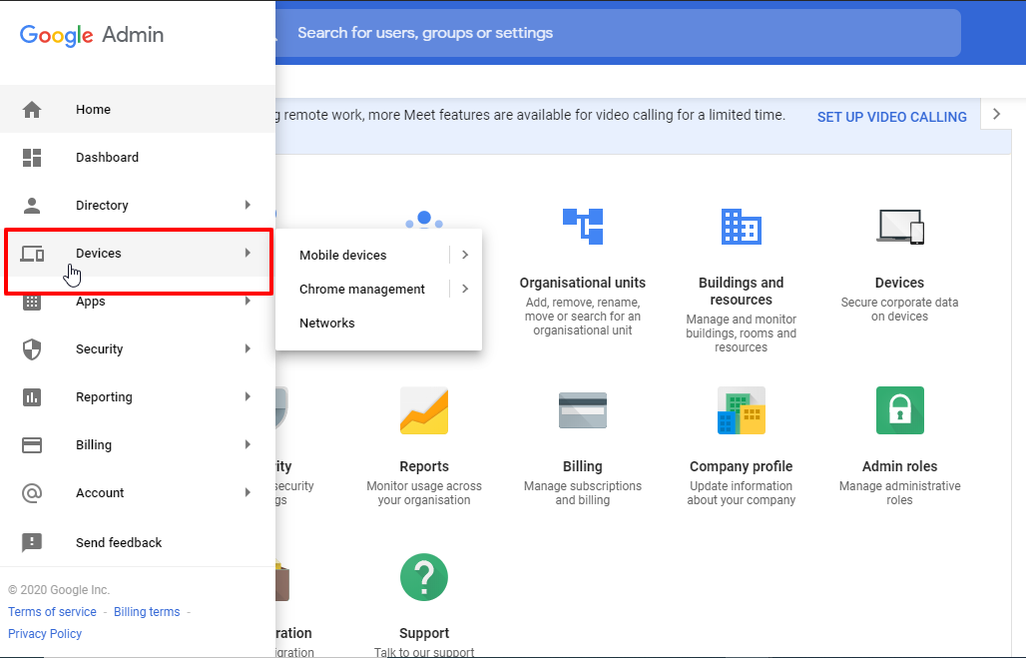Image resolution: width=1026 pixels, height=658 pixels.
Task: Open the Reports chart icon
Action: (424, 410)
